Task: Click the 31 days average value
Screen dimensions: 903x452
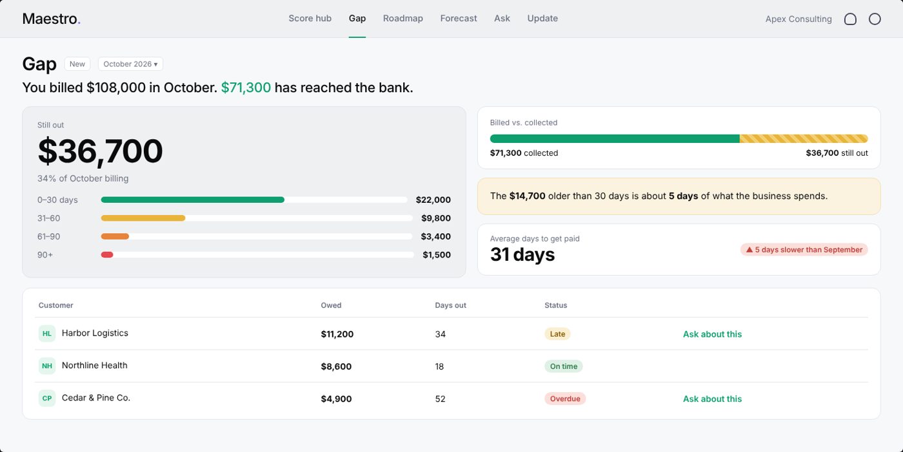Action: (522, 254)
